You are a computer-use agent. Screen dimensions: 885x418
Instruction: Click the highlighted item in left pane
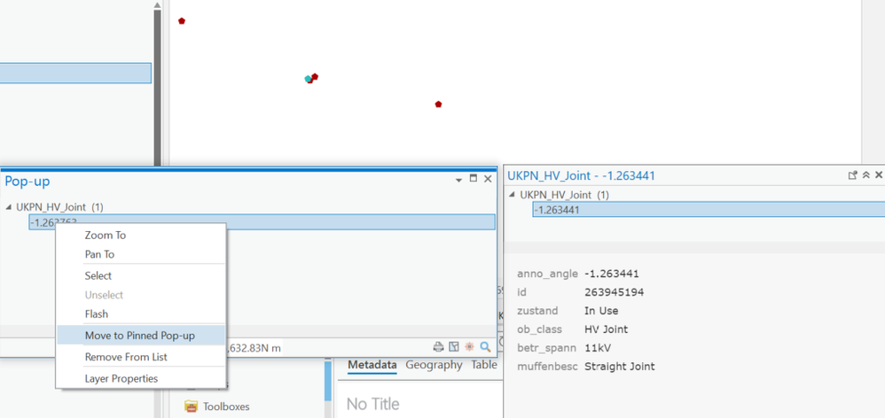point(75,74)
